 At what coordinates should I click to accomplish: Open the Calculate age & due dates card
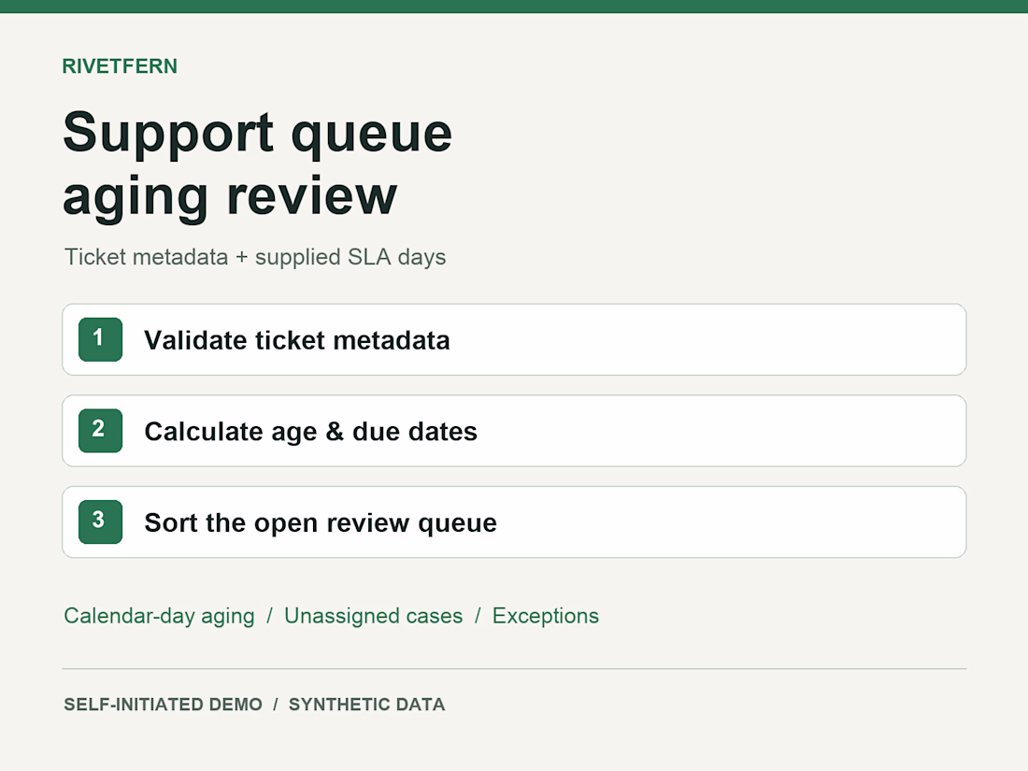[514, 431]
